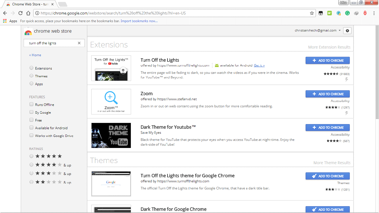This screenshot has height=213, width=379.
Task: Select the 5-star ratings filter
Action: tap(31, 156)
